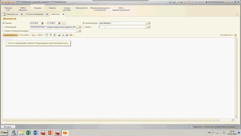Click the print icon in report toolbar
This screenshot has height=136, width=241.
click(x=59, y=35)
